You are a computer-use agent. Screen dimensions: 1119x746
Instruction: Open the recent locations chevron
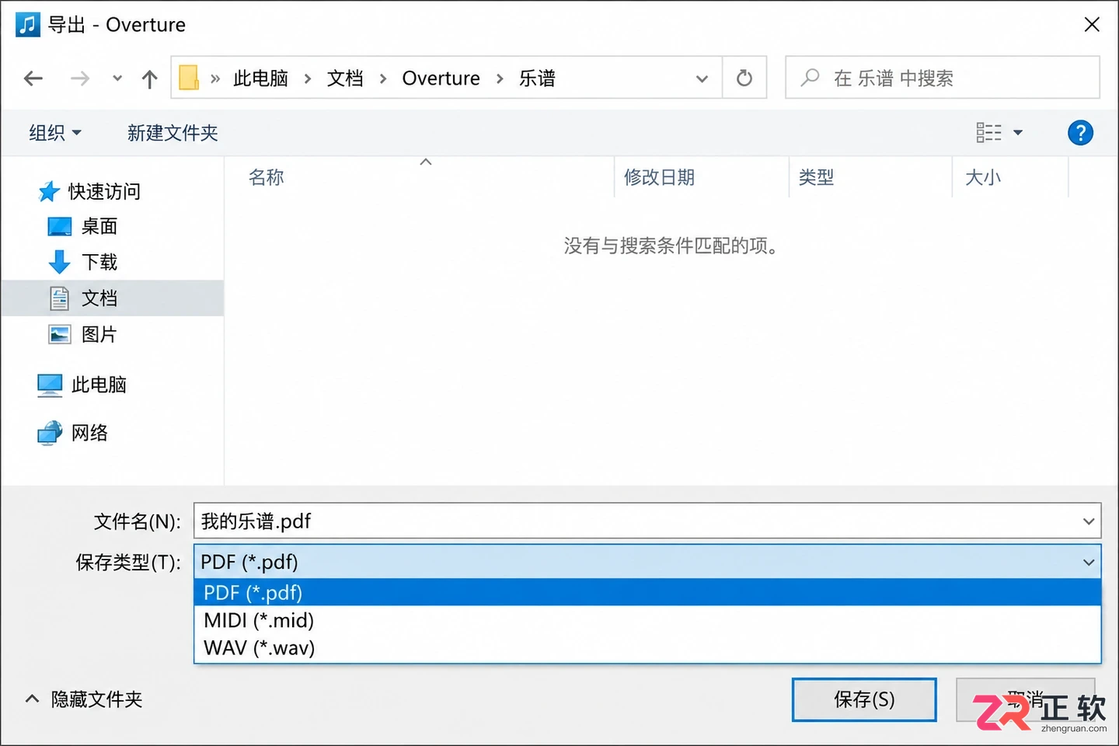tap(117, 78)
